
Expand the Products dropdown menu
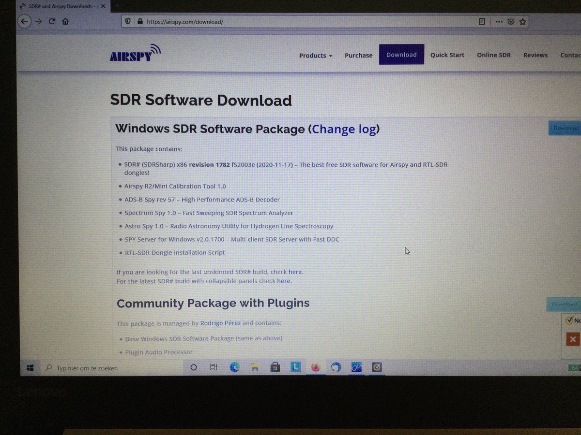[316, 56]
